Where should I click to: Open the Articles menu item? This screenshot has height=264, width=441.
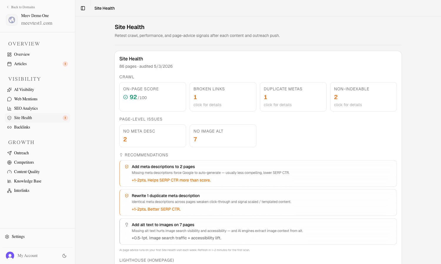(x=38, y=64)
